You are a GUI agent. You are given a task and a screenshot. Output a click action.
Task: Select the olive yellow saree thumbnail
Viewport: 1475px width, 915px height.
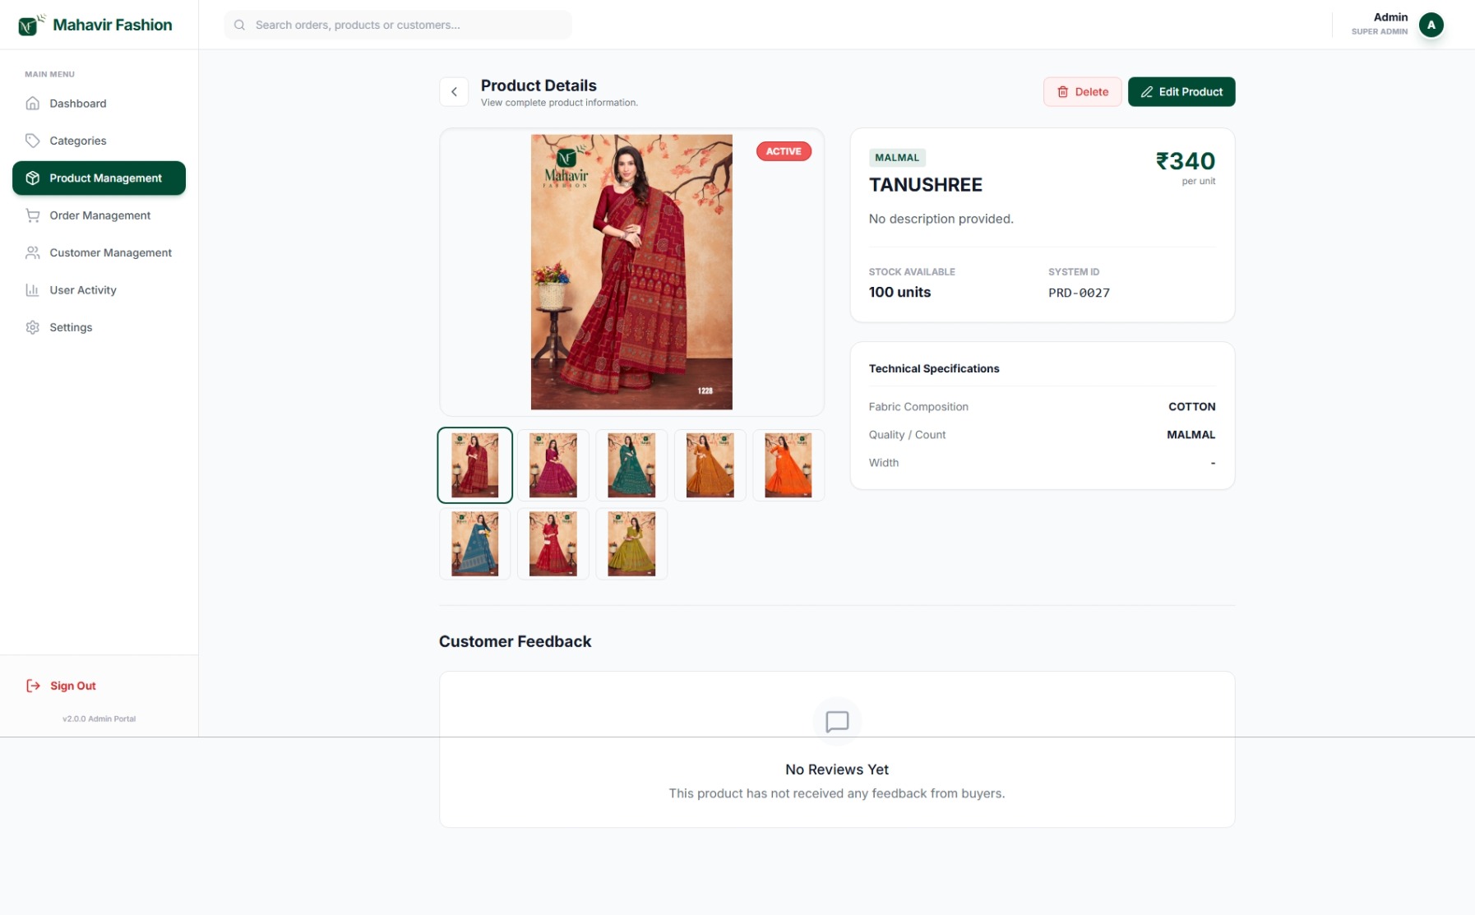[x=631, y=543]
